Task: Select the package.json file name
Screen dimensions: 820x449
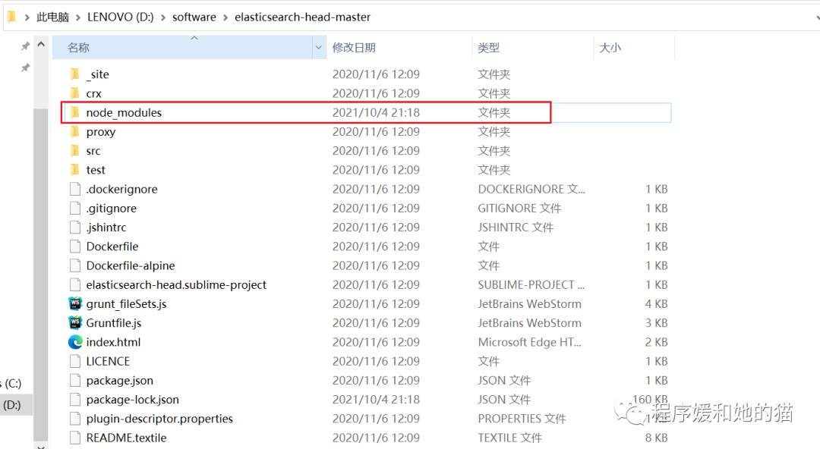Action: pyautogui.click(x=120, y=381)
